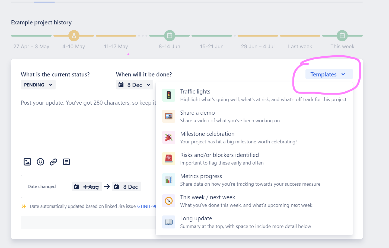Open the 8 Dec date picker
389x248 pixels.
pos(135,85)
